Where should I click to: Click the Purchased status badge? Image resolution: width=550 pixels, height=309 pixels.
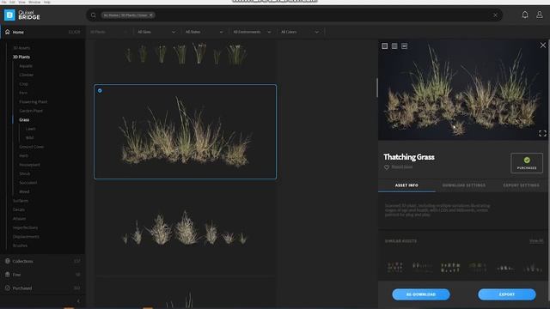pos(527,163)
